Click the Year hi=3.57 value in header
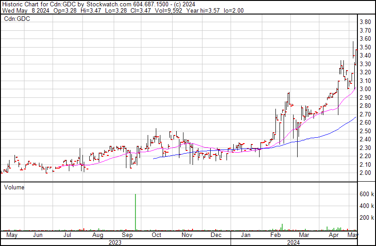This screenshot has height=246, width=376. [203, 11]
